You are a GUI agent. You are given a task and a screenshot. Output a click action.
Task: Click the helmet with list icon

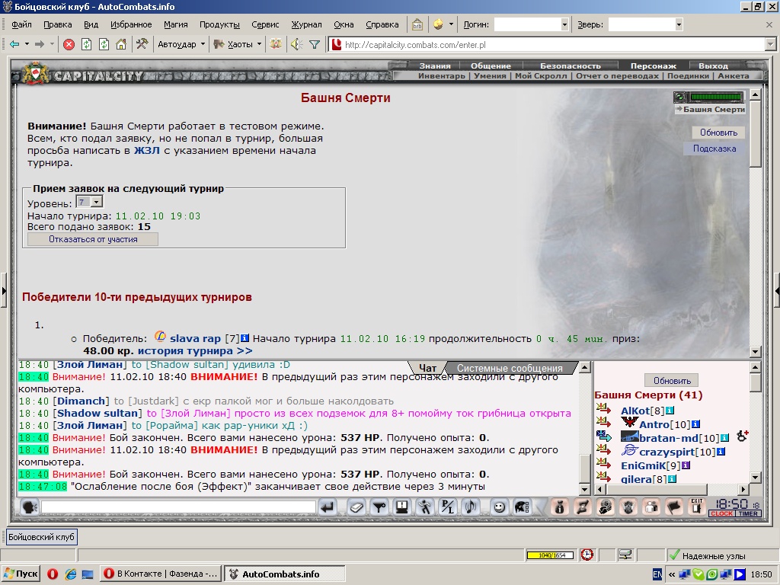click(x=522, y=507)
